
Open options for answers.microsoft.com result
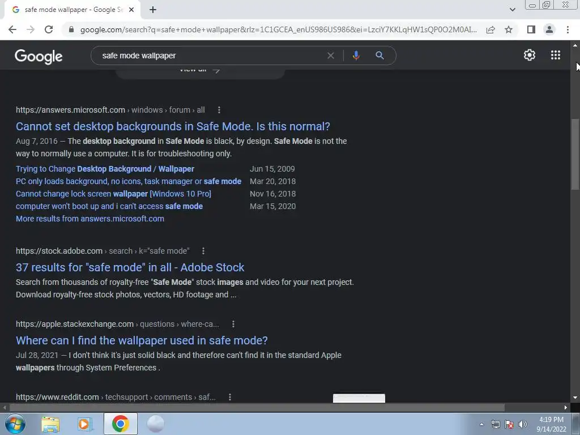coord(219,110)
